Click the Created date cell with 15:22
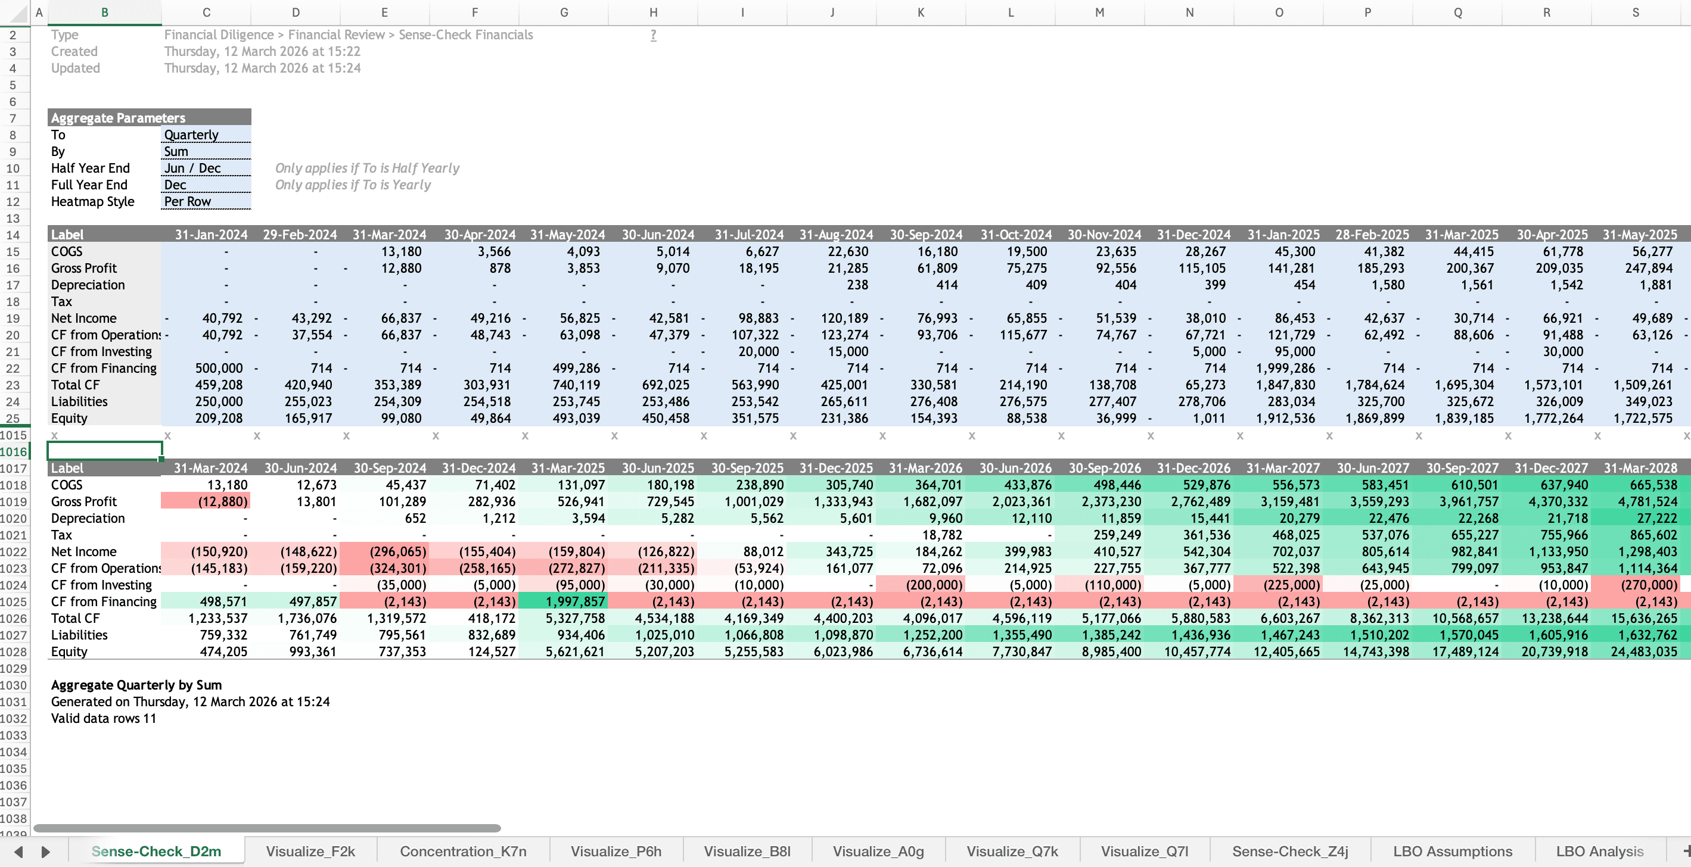Image resolution: width=1691 pixels, height=867 pixels. (x=262, y=51)
